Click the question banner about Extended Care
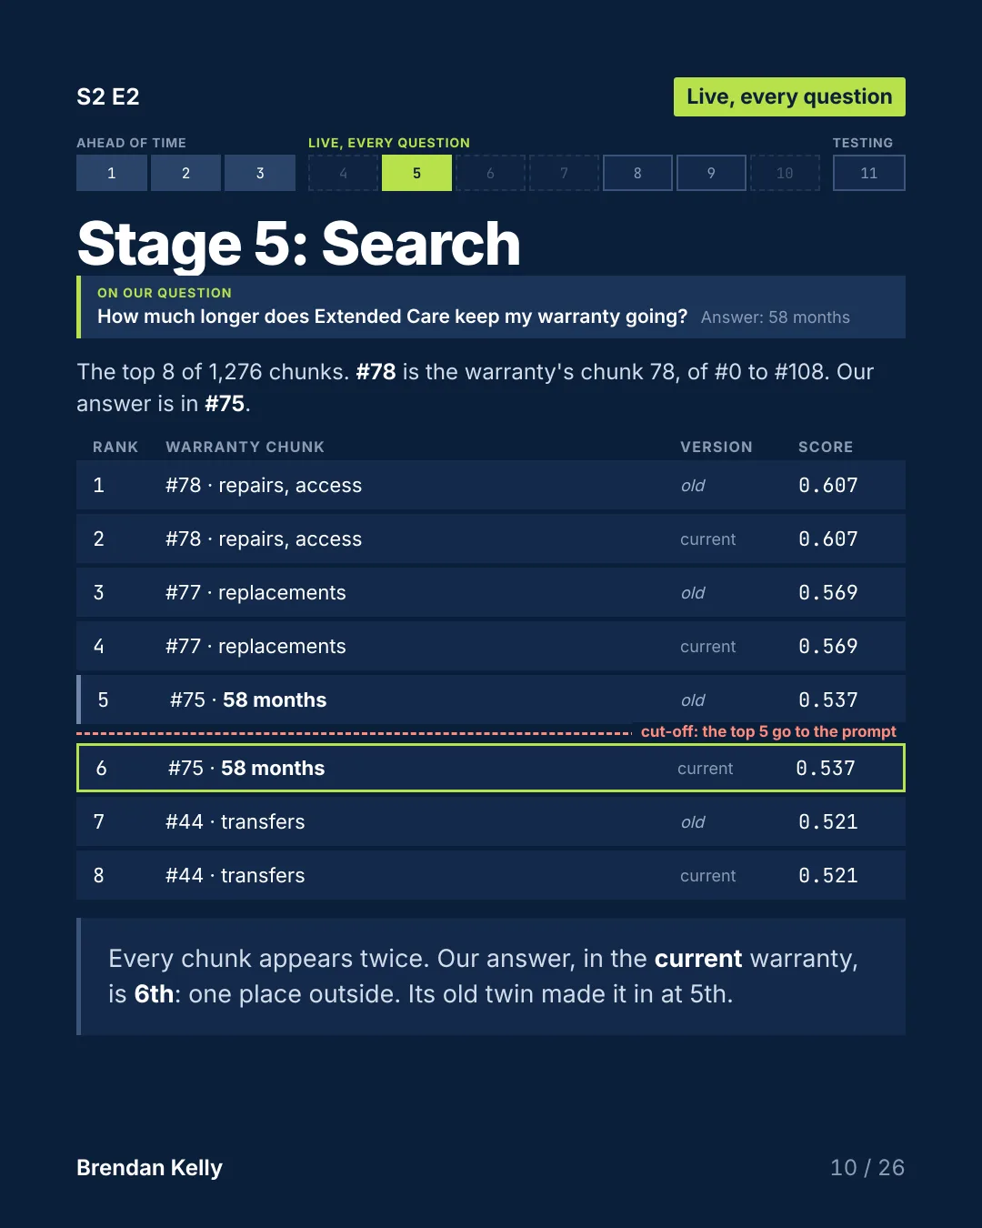This screenshot has height=1228, width=982. 491,307
